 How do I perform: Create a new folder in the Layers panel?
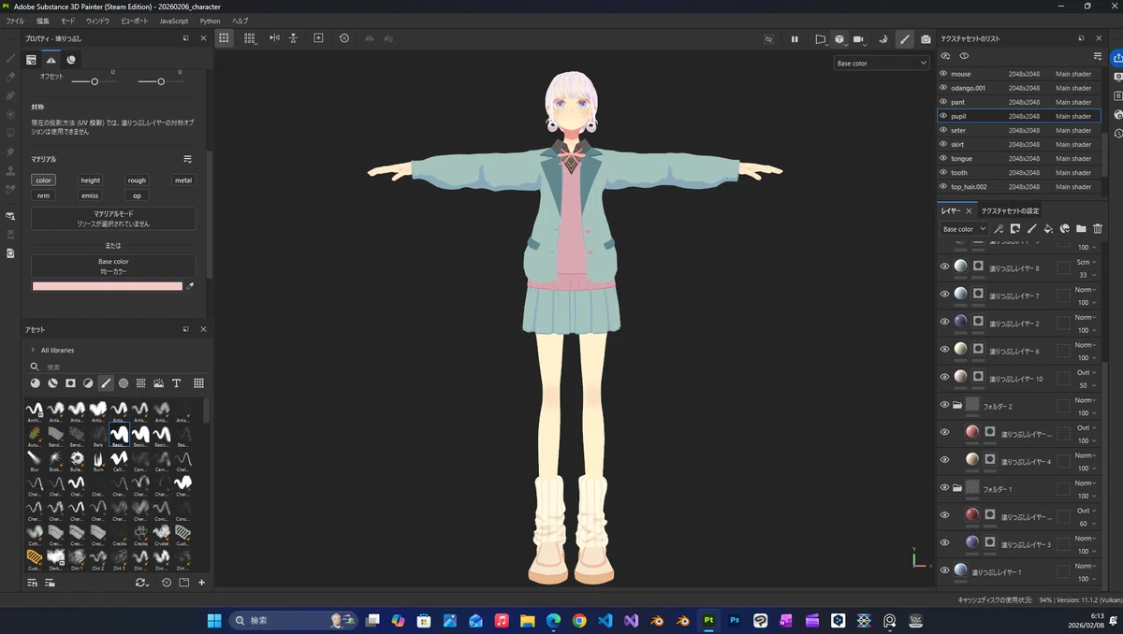click(1081, 228)
